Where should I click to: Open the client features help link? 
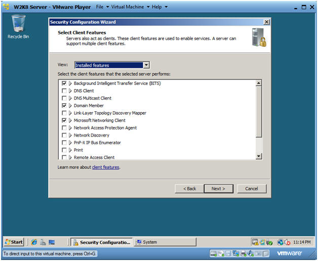pos(105,167)
